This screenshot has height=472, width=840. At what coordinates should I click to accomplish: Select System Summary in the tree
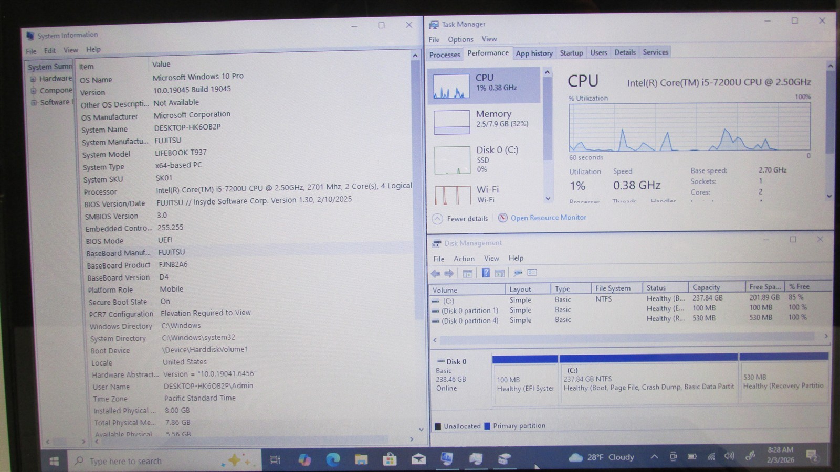50,67
